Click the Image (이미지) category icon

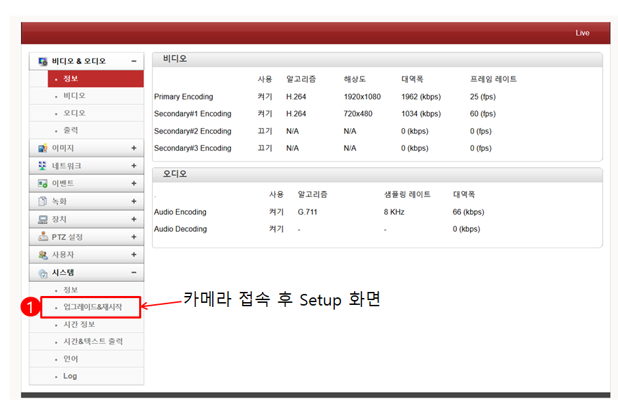42,148
